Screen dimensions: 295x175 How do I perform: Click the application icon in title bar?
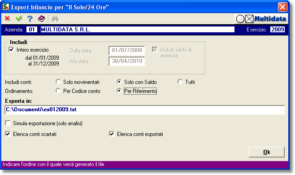pos(6,7)
